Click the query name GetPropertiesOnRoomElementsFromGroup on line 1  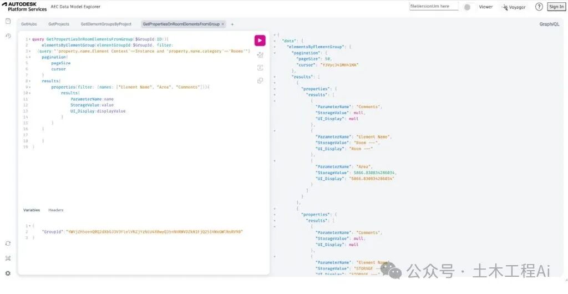pos(90,39)
